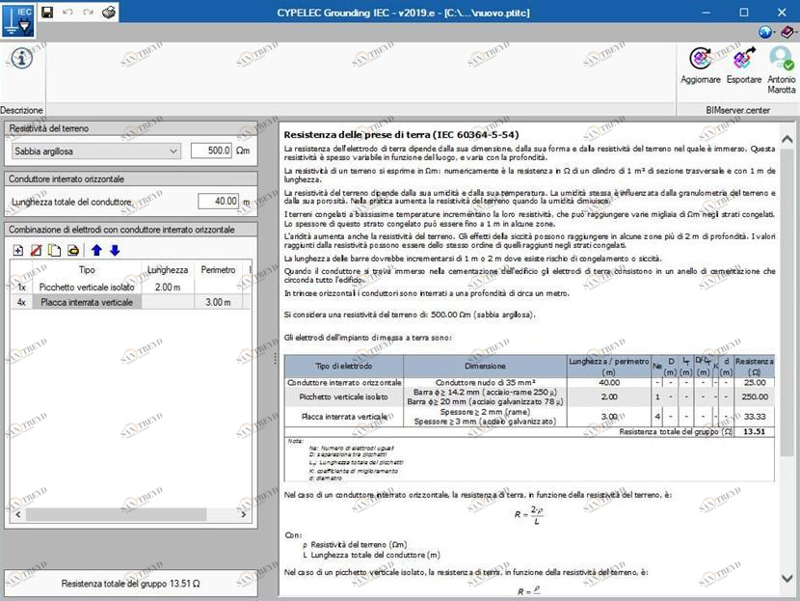The width and height of the screenshot is (800, 601).
Task: Delete the selected electrode using the red-slash icon
Action: click(36, 249)
